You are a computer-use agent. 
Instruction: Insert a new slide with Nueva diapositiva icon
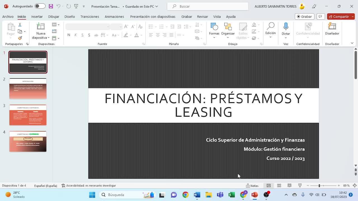pyautogui.click(x=41, y=27)
